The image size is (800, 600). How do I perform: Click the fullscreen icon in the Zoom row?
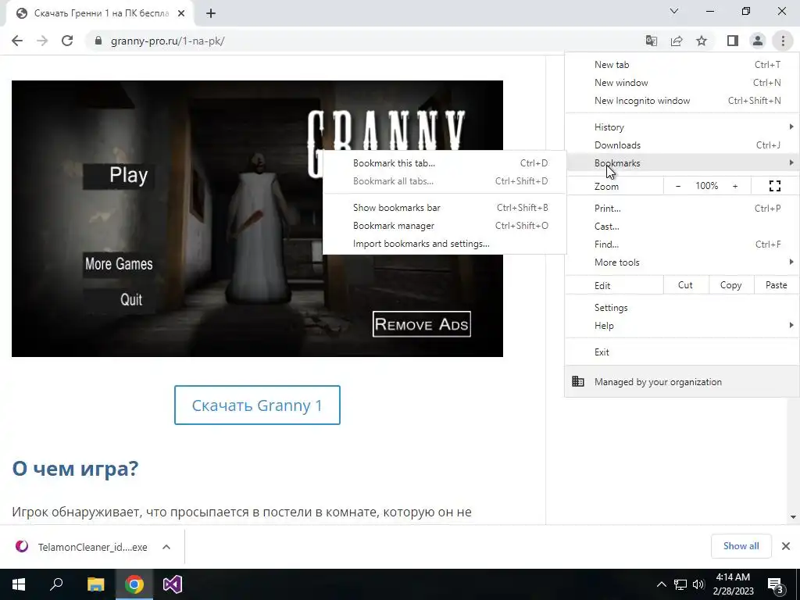[x=774, y=186]
